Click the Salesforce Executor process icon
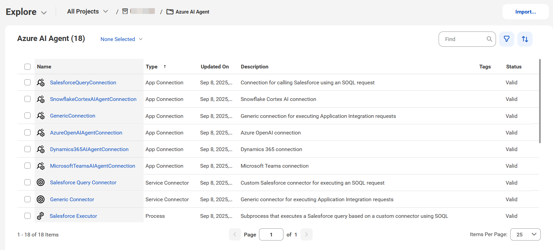This screenshot has width=553, height=250. point(40,216)
